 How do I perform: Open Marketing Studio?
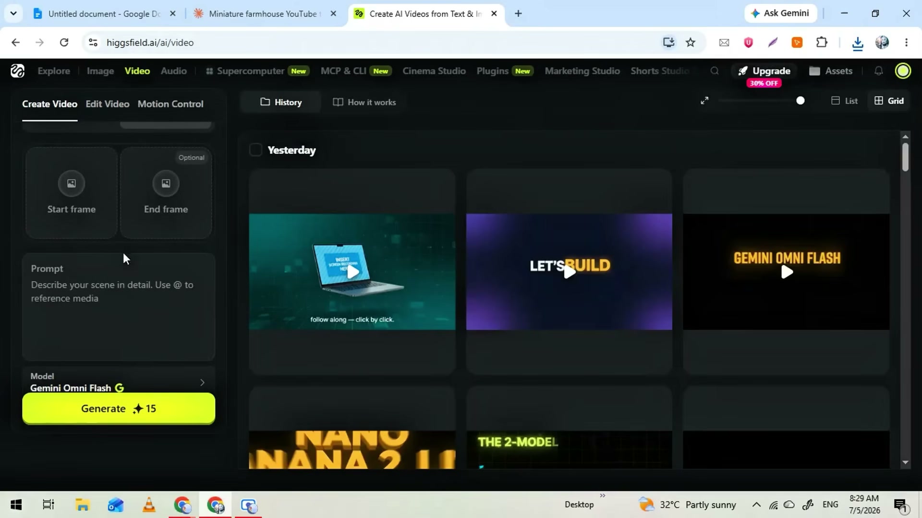point(582,71)
